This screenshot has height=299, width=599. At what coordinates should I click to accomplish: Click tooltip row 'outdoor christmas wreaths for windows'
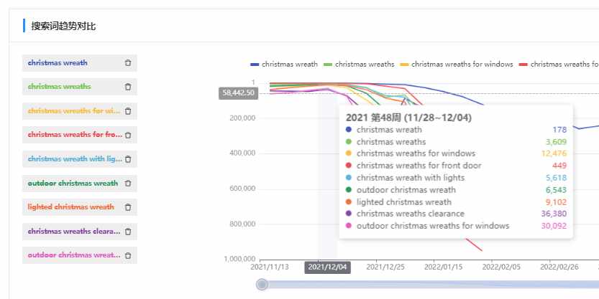(x=456, y=226)
